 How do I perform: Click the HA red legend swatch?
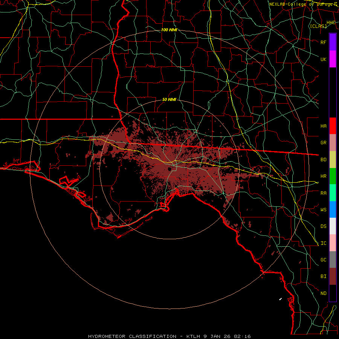333,126
